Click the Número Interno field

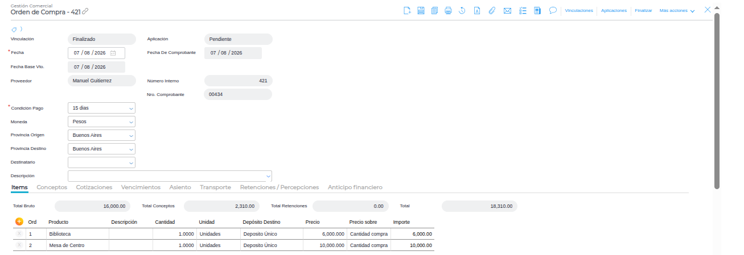pos(238,81)
